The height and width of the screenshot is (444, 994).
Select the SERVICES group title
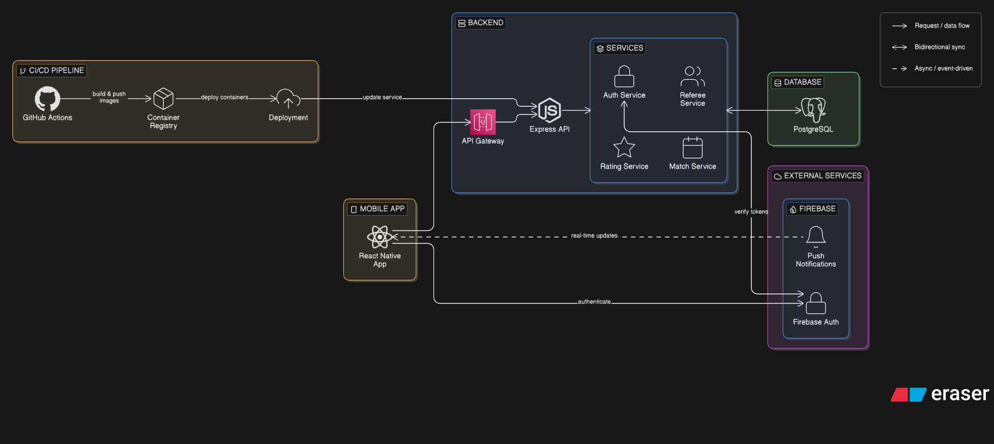coord(625,48)
